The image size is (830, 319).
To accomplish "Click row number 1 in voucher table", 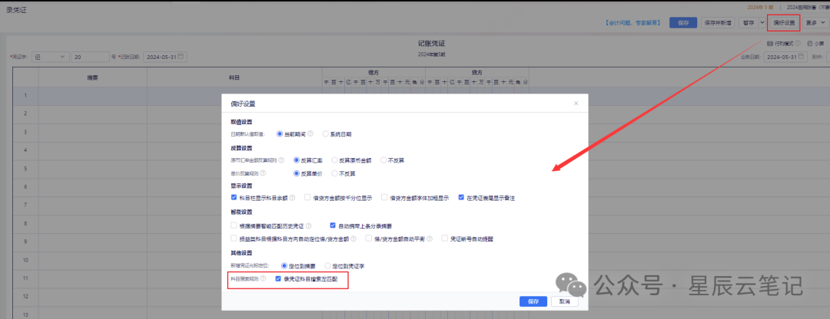I will coord(25,96).
